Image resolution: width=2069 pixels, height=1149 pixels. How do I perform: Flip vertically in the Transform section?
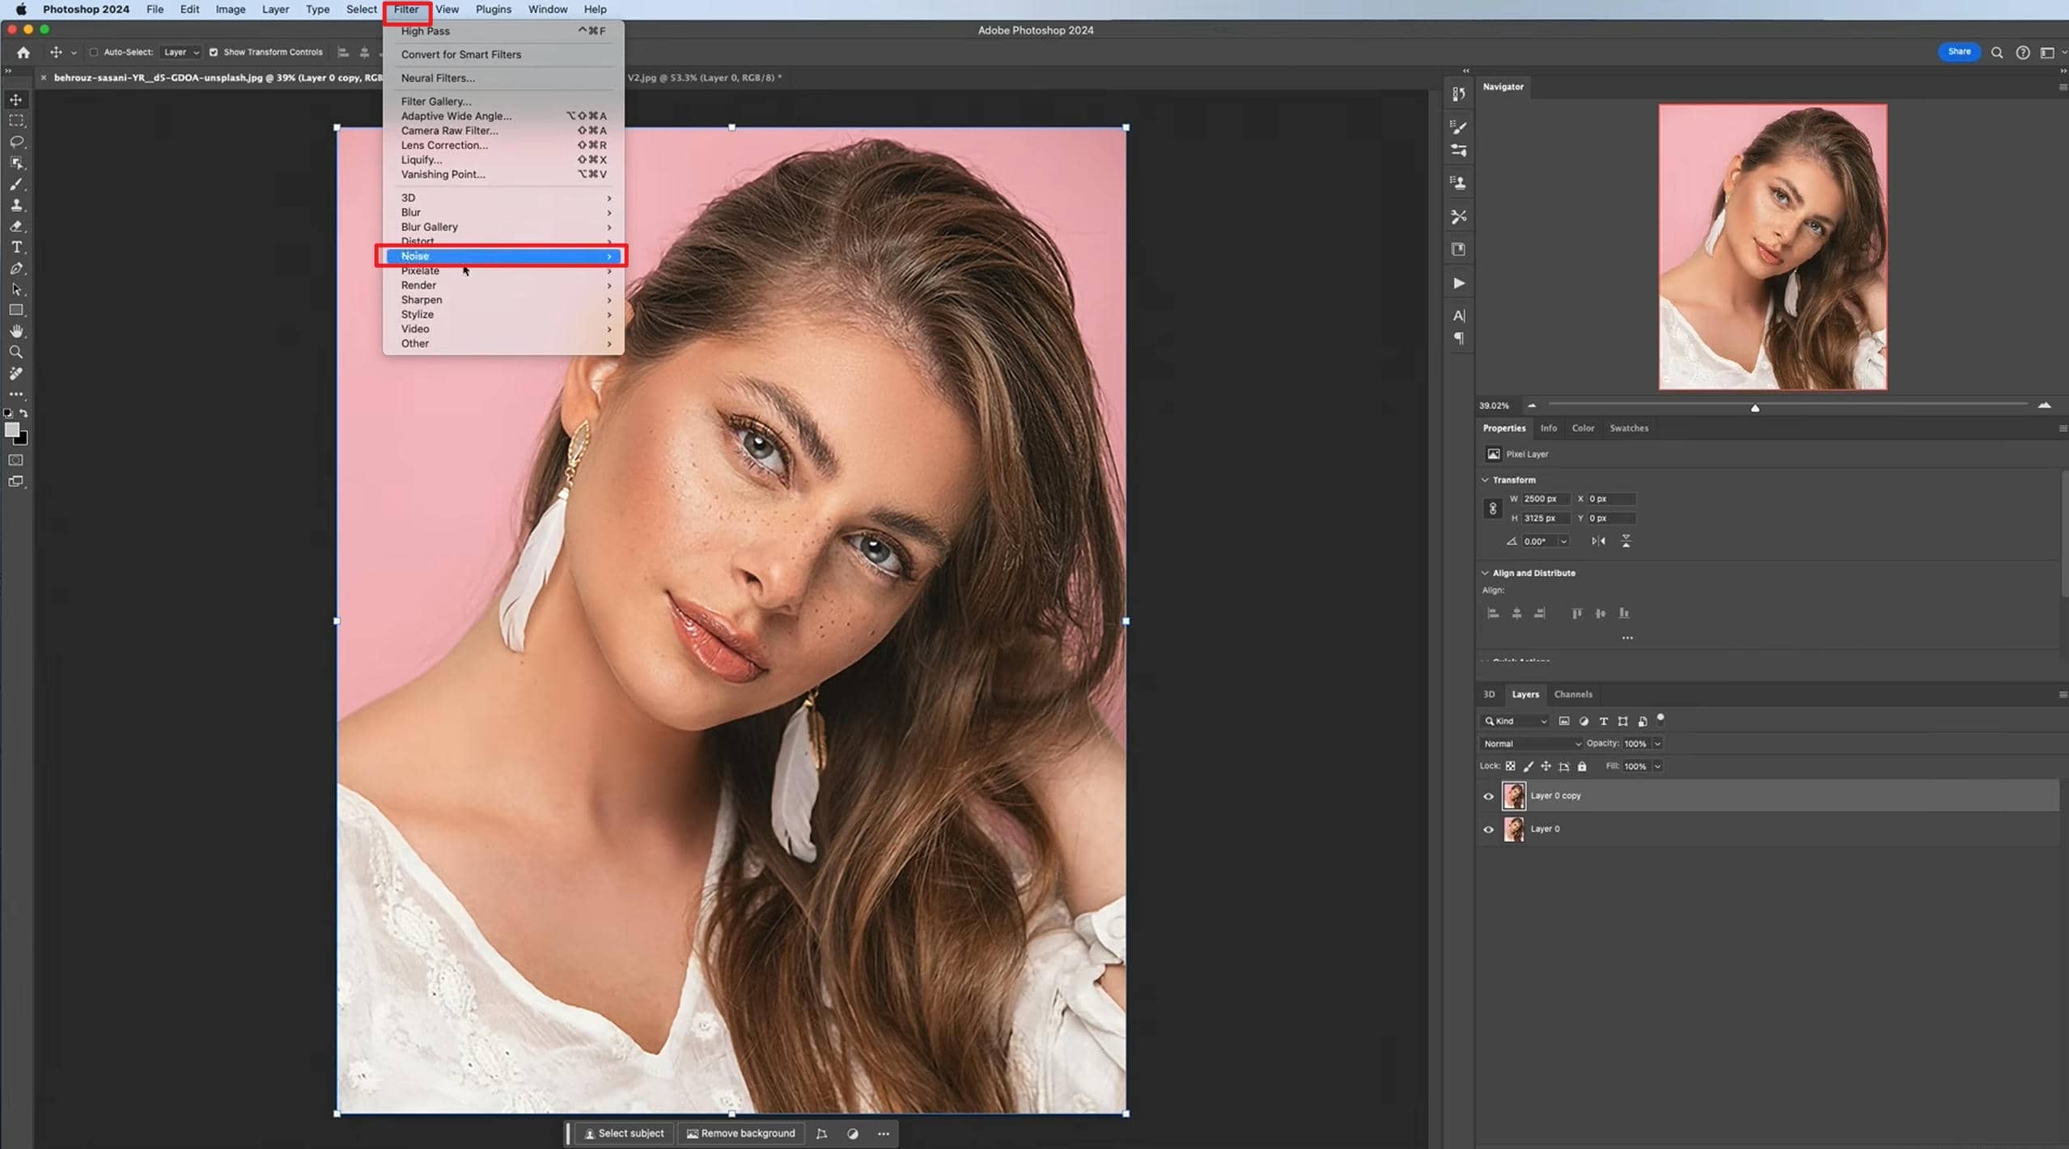coord(1626,541)
